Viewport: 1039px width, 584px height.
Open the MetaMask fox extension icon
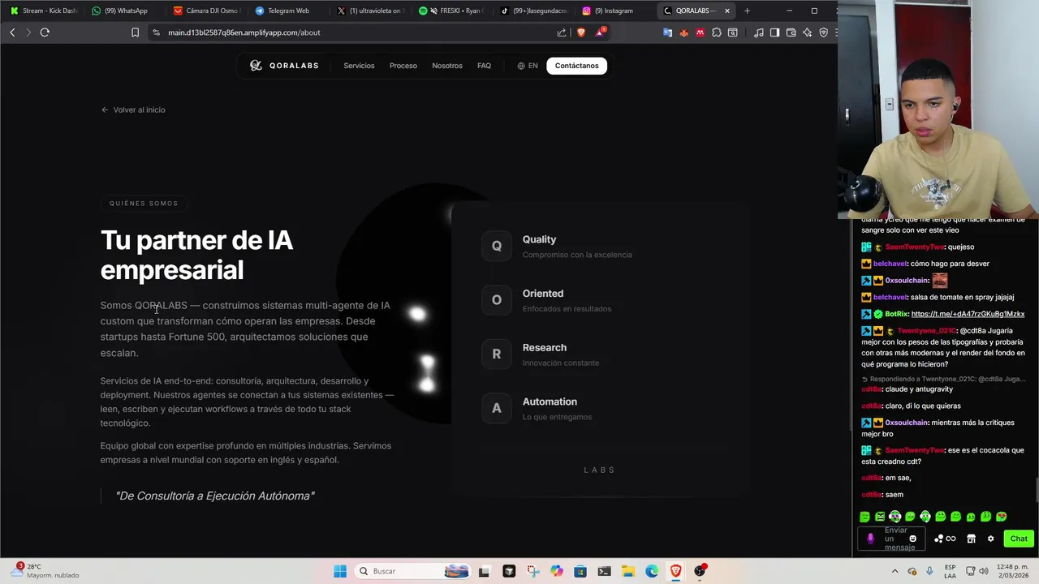coord(683,32)
